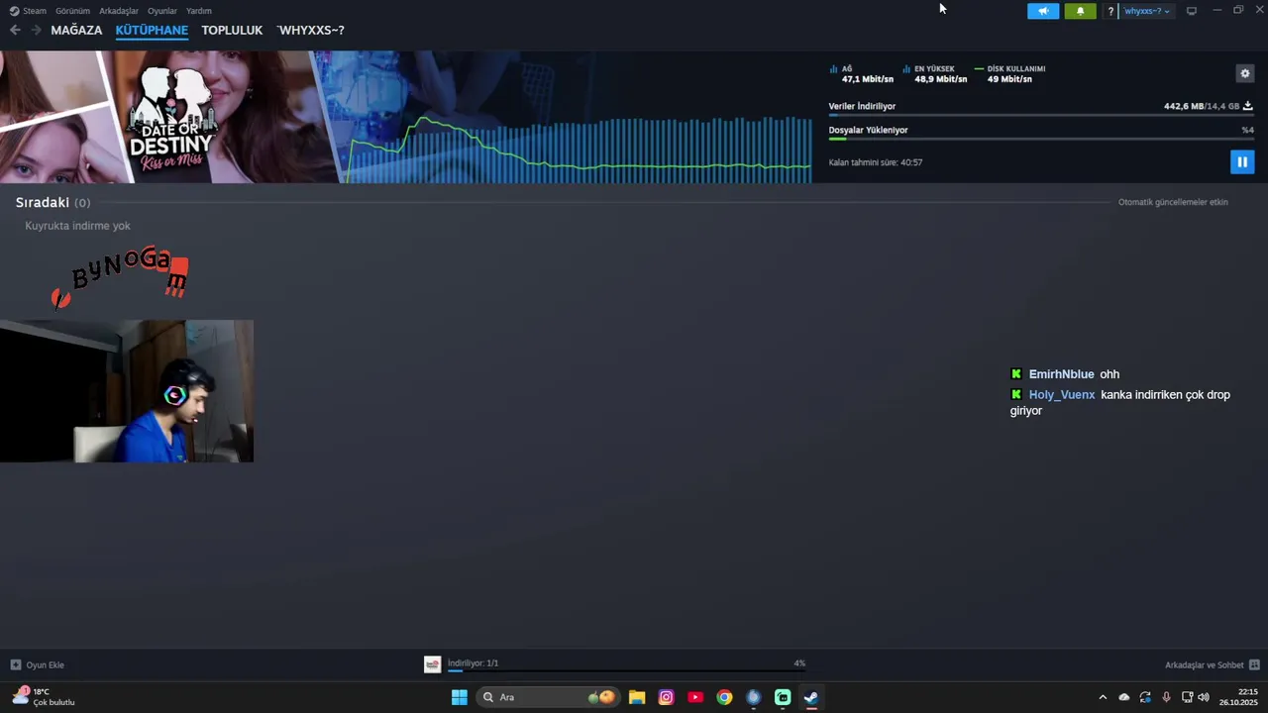This screenshot has height=713, width=1268.
Task: Switch to the TOPLULUK tab
Action: point(232,30)
